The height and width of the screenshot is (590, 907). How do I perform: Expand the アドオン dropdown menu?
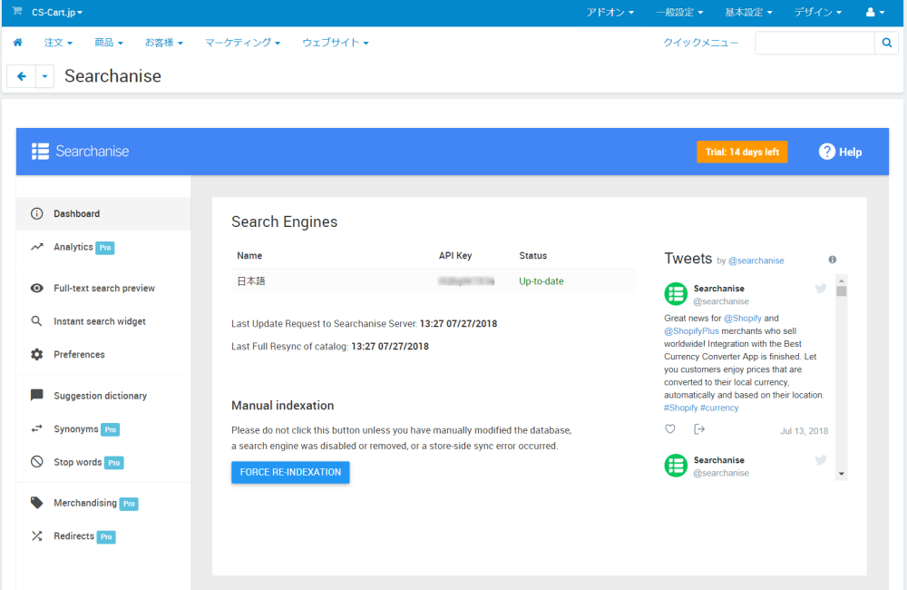tap(610, 13)
